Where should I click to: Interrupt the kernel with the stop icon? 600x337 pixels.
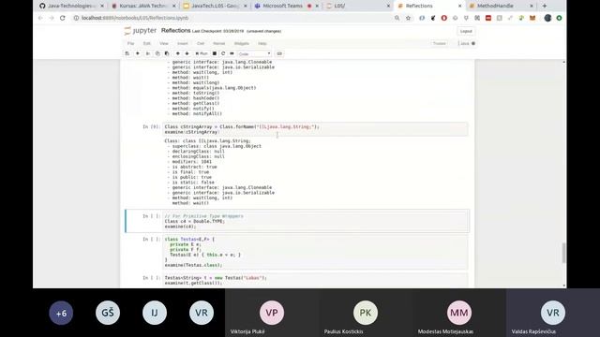(215, 54)
